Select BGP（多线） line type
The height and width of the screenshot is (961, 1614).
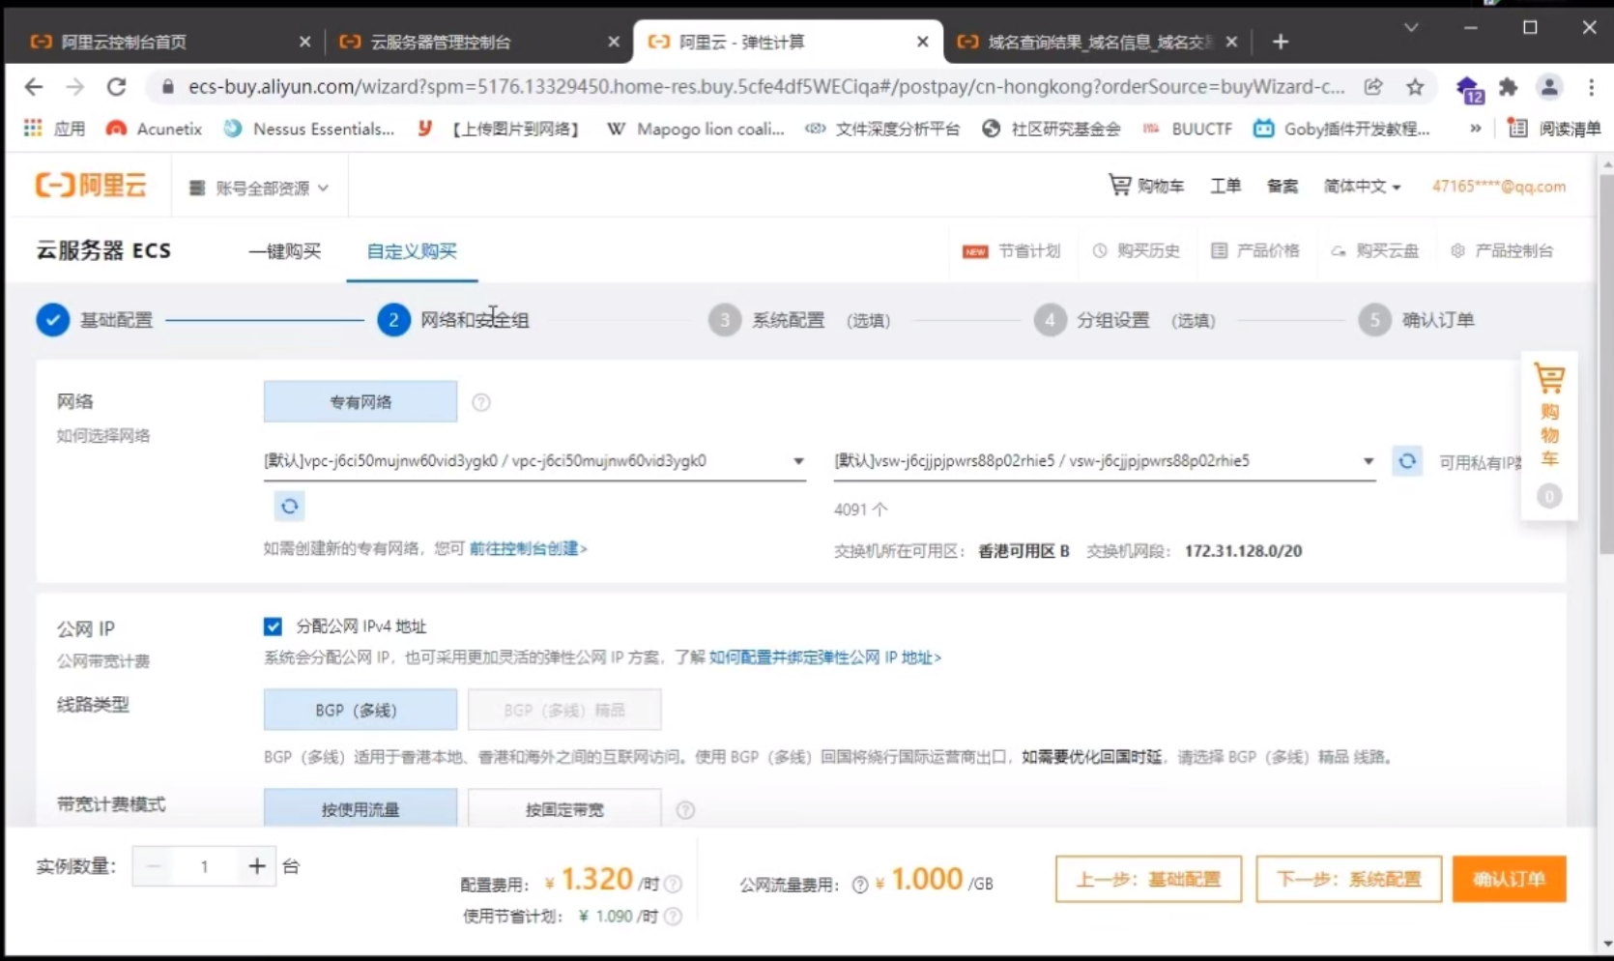[x=360, y=710]
